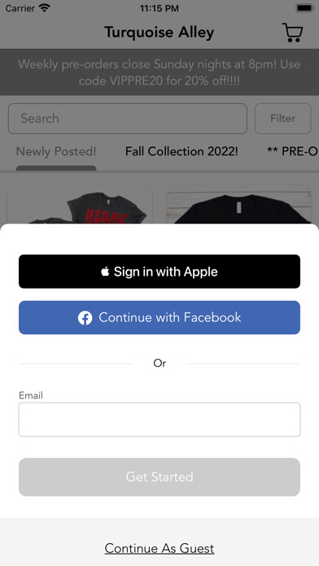This screenshot has width=319, height=566.
Task: Open the red-lettered t-shirt product thumbnail
Action: [x=81, y=205]
